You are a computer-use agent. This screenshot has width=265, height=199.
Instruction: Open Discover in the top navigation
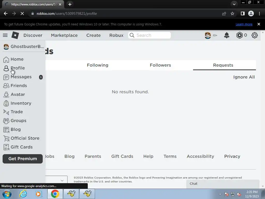click(x=33, y=35)
